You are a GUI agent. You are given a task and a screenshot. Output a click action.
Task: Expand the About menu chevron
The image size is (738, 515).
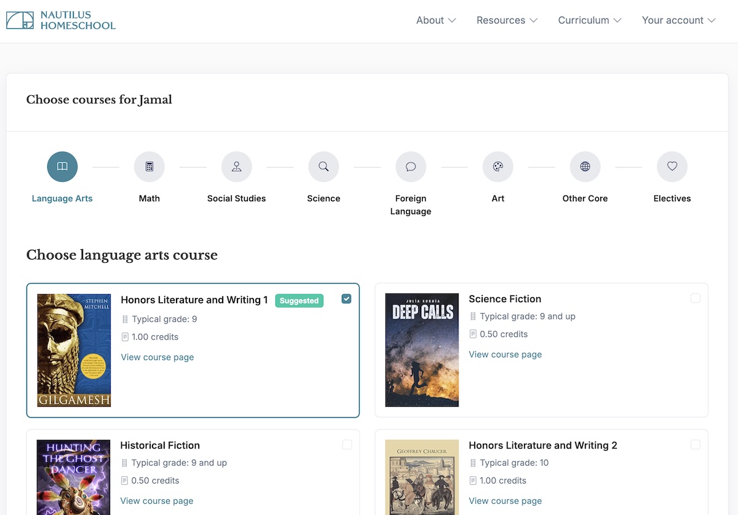coord(452,20)
